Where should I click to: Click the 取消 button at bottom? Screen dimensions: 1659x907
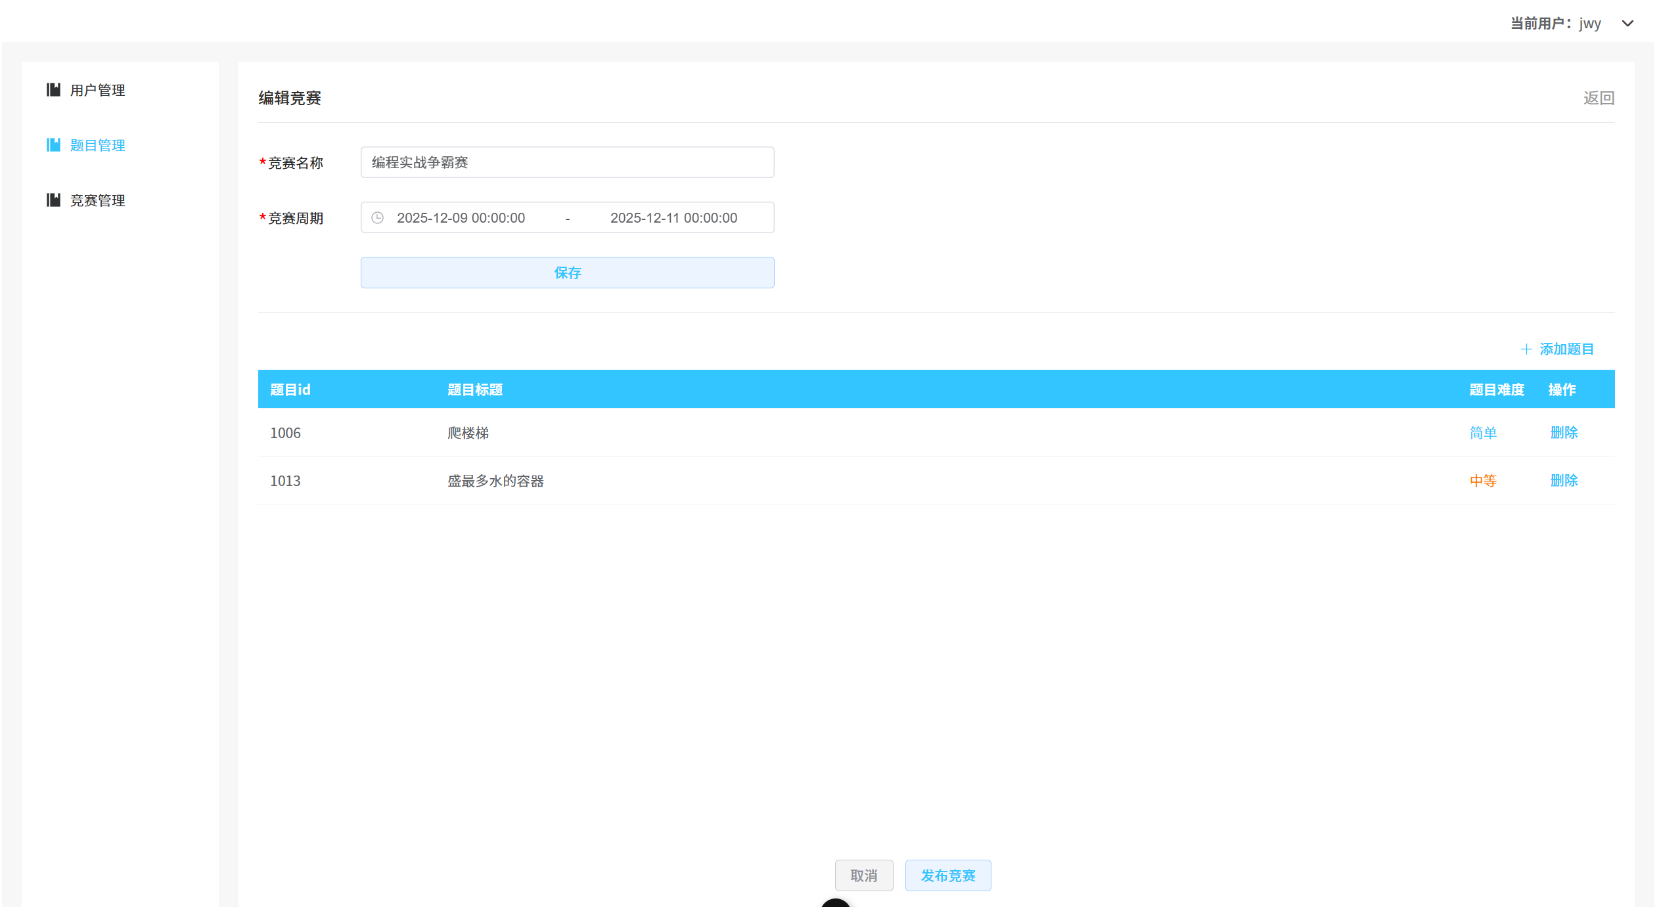(x=864, y=875)
